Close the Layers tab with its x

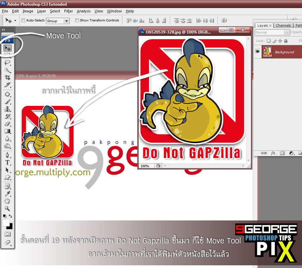(x=270, y=25)
